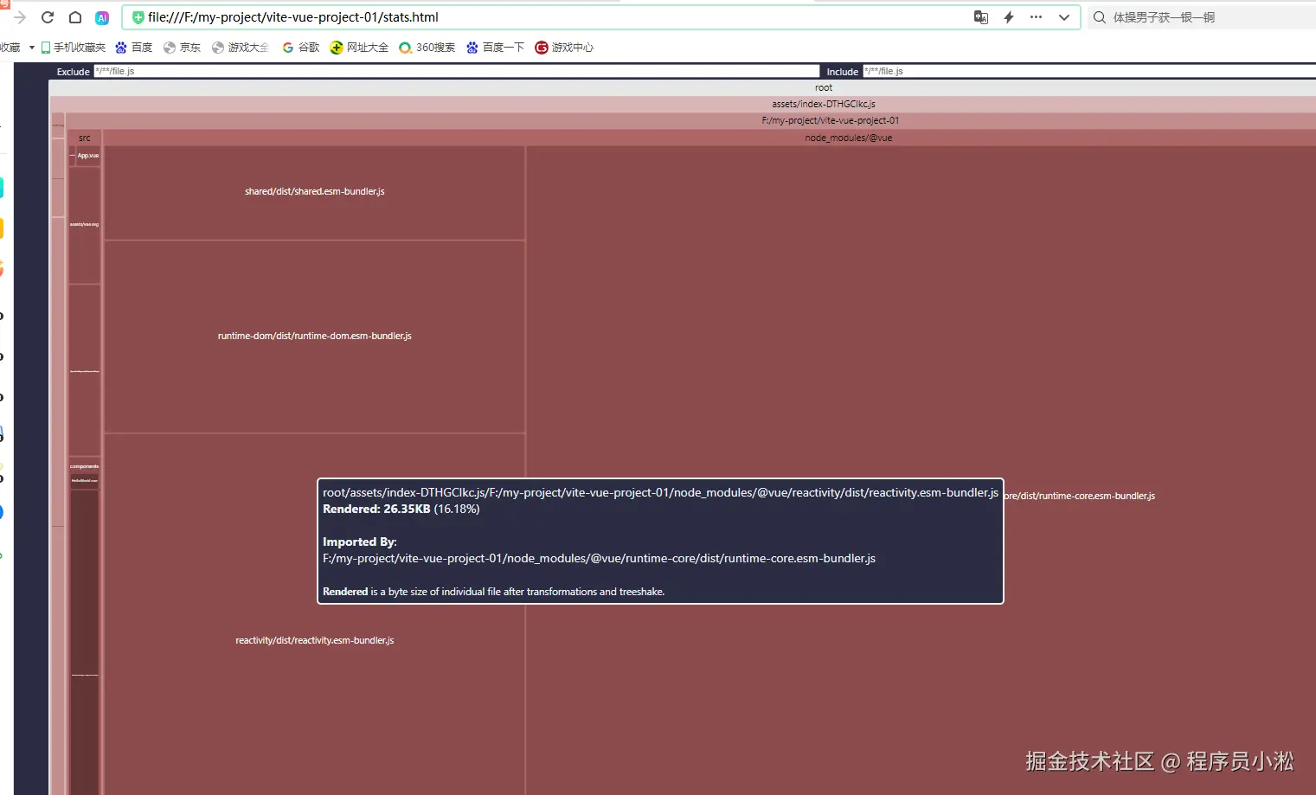Click the lightning speed mode icon
Image resolution: width=1316 pixels, height=795 pixels.
tap(1009, 17)
